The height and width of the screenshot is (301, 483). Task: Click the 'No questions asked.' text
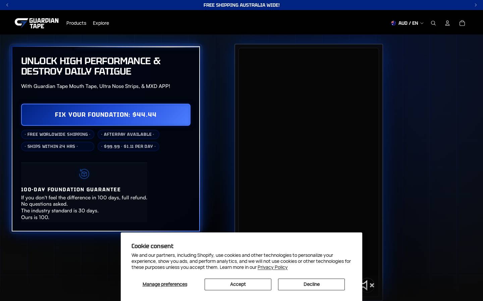44,204
